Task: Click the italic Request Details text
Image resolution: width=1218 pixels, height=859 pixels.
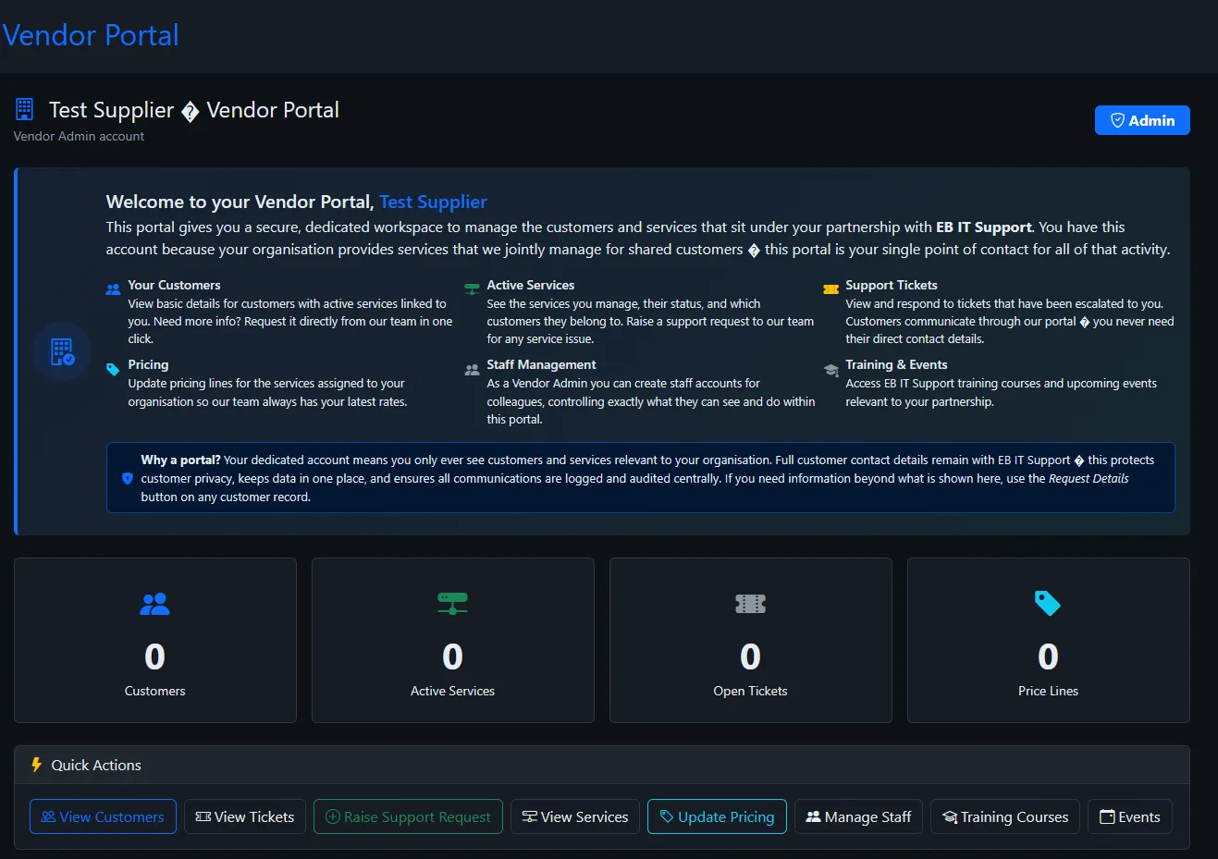Action: (x=1089, y=478)
